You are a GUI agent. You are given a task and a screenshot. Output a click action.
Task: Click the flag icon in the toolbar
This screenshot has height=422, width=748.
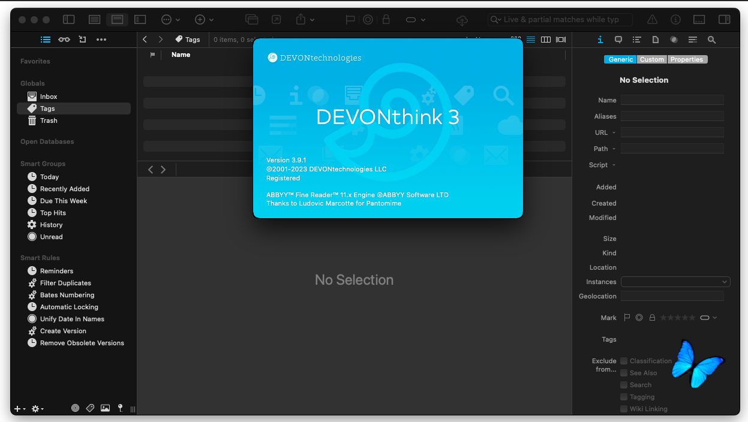(x=350, y=20)
